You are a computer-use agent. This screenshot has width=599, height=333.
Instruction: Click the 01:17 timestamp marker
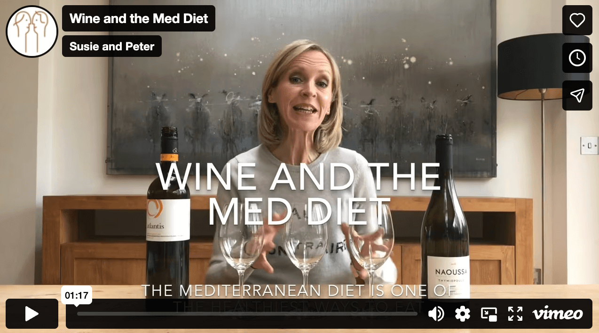click(77, 295)
